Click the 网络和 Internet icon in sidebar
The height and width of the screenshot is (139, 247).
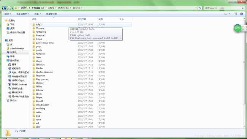point(9,84)
